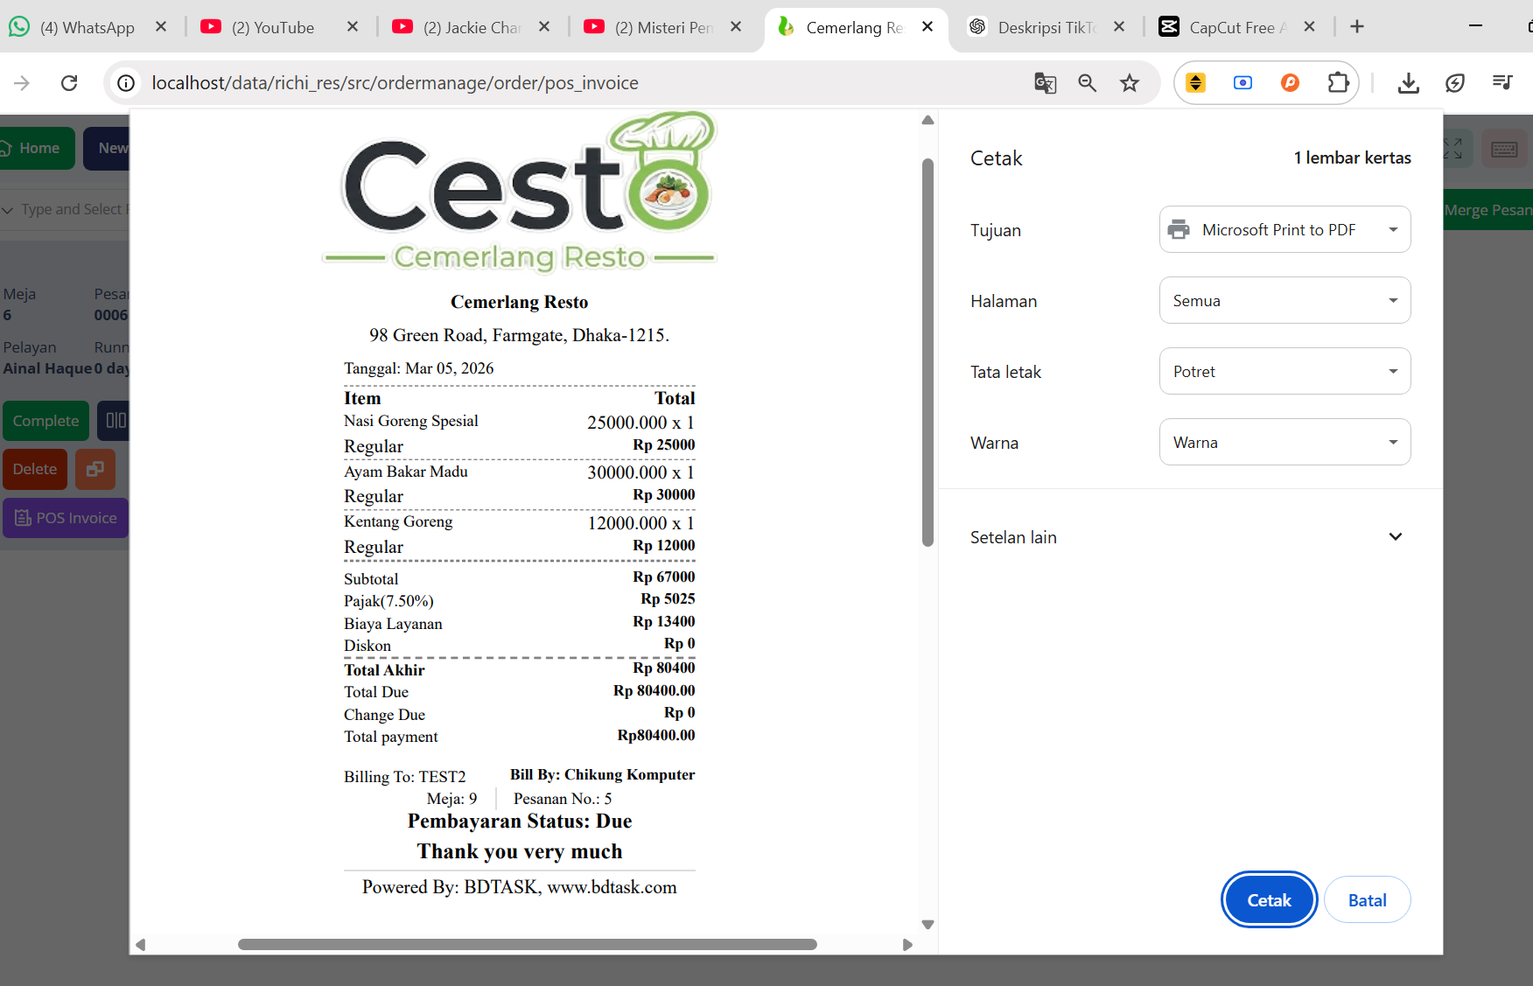Click the site information icon before URL
1533x986 pixels.
pos(127,83)
